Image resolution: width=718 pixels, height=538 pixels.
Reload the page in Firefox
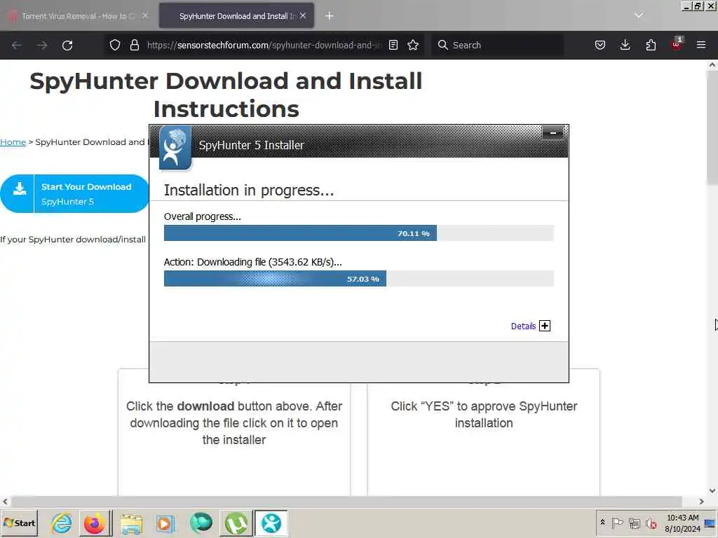click(x=67, y=46)
